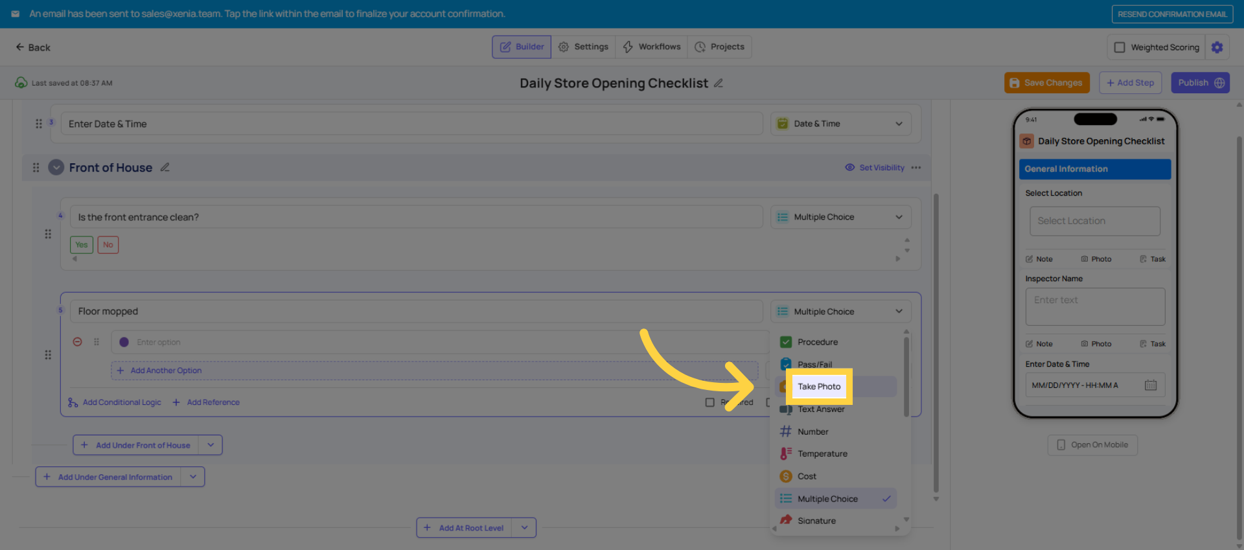Switch to the Workflows tab
This screenshot has width=1244, height=550.
[x=651, y=47]
